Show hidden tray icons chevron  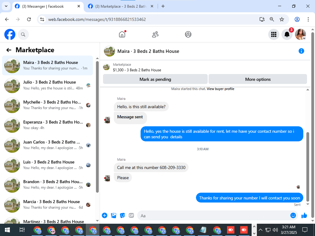260,230
